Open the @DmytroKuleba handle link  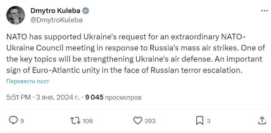pyautogui.click(x=57, y=20)
